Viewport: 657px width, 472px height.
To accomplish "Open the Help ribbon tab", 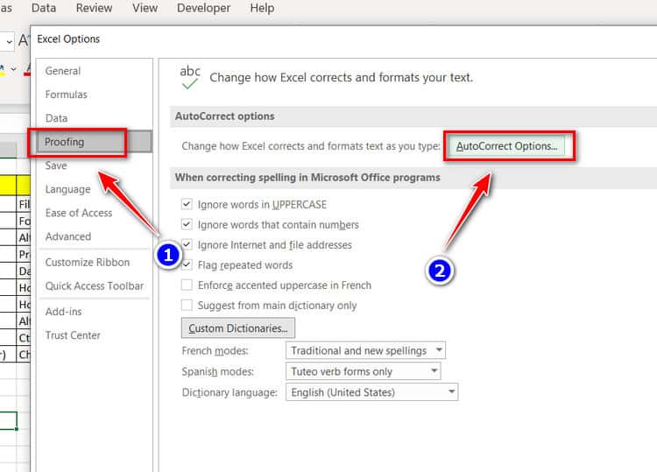I will click(262, 8).
